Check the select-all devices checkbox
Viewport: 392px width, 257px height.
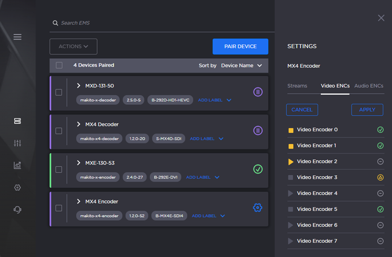click(59, 65)
